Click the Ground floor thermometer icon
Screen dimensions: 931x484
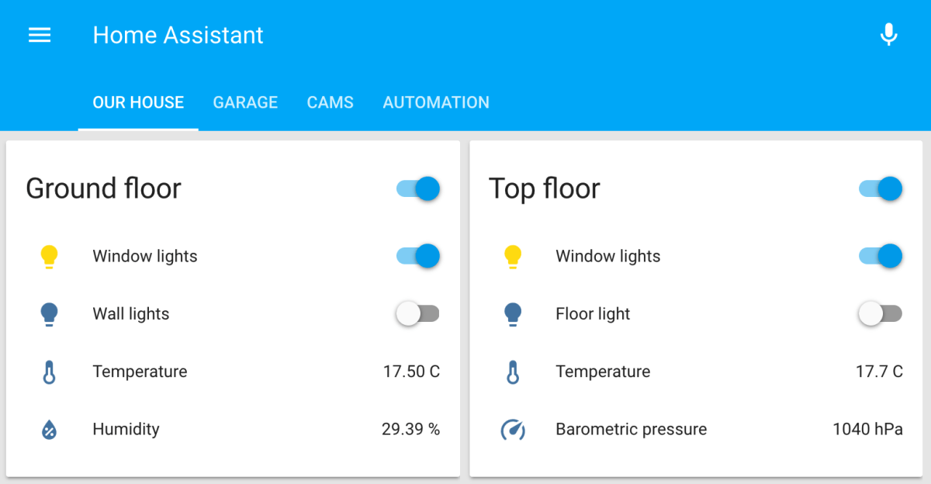[49, 372]
